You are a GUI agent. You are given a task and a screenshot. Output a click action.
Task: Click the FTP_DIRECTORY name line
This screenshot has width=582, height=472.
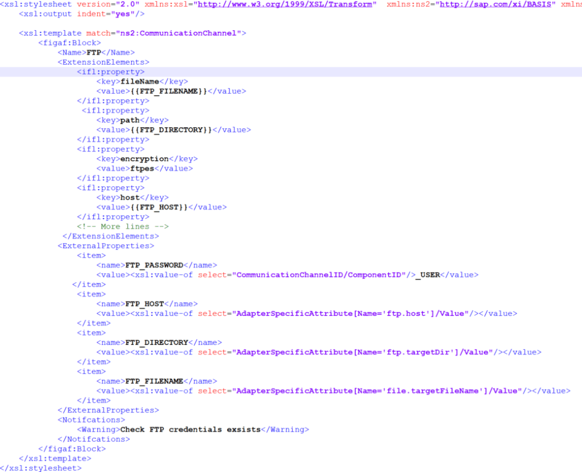pos(159,342)
